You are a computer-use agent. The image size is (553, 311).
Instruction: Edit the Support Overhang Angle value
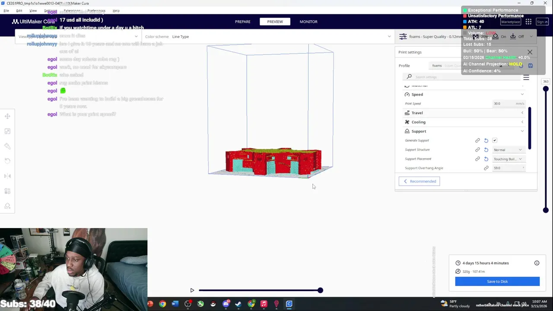pos(509,168)
